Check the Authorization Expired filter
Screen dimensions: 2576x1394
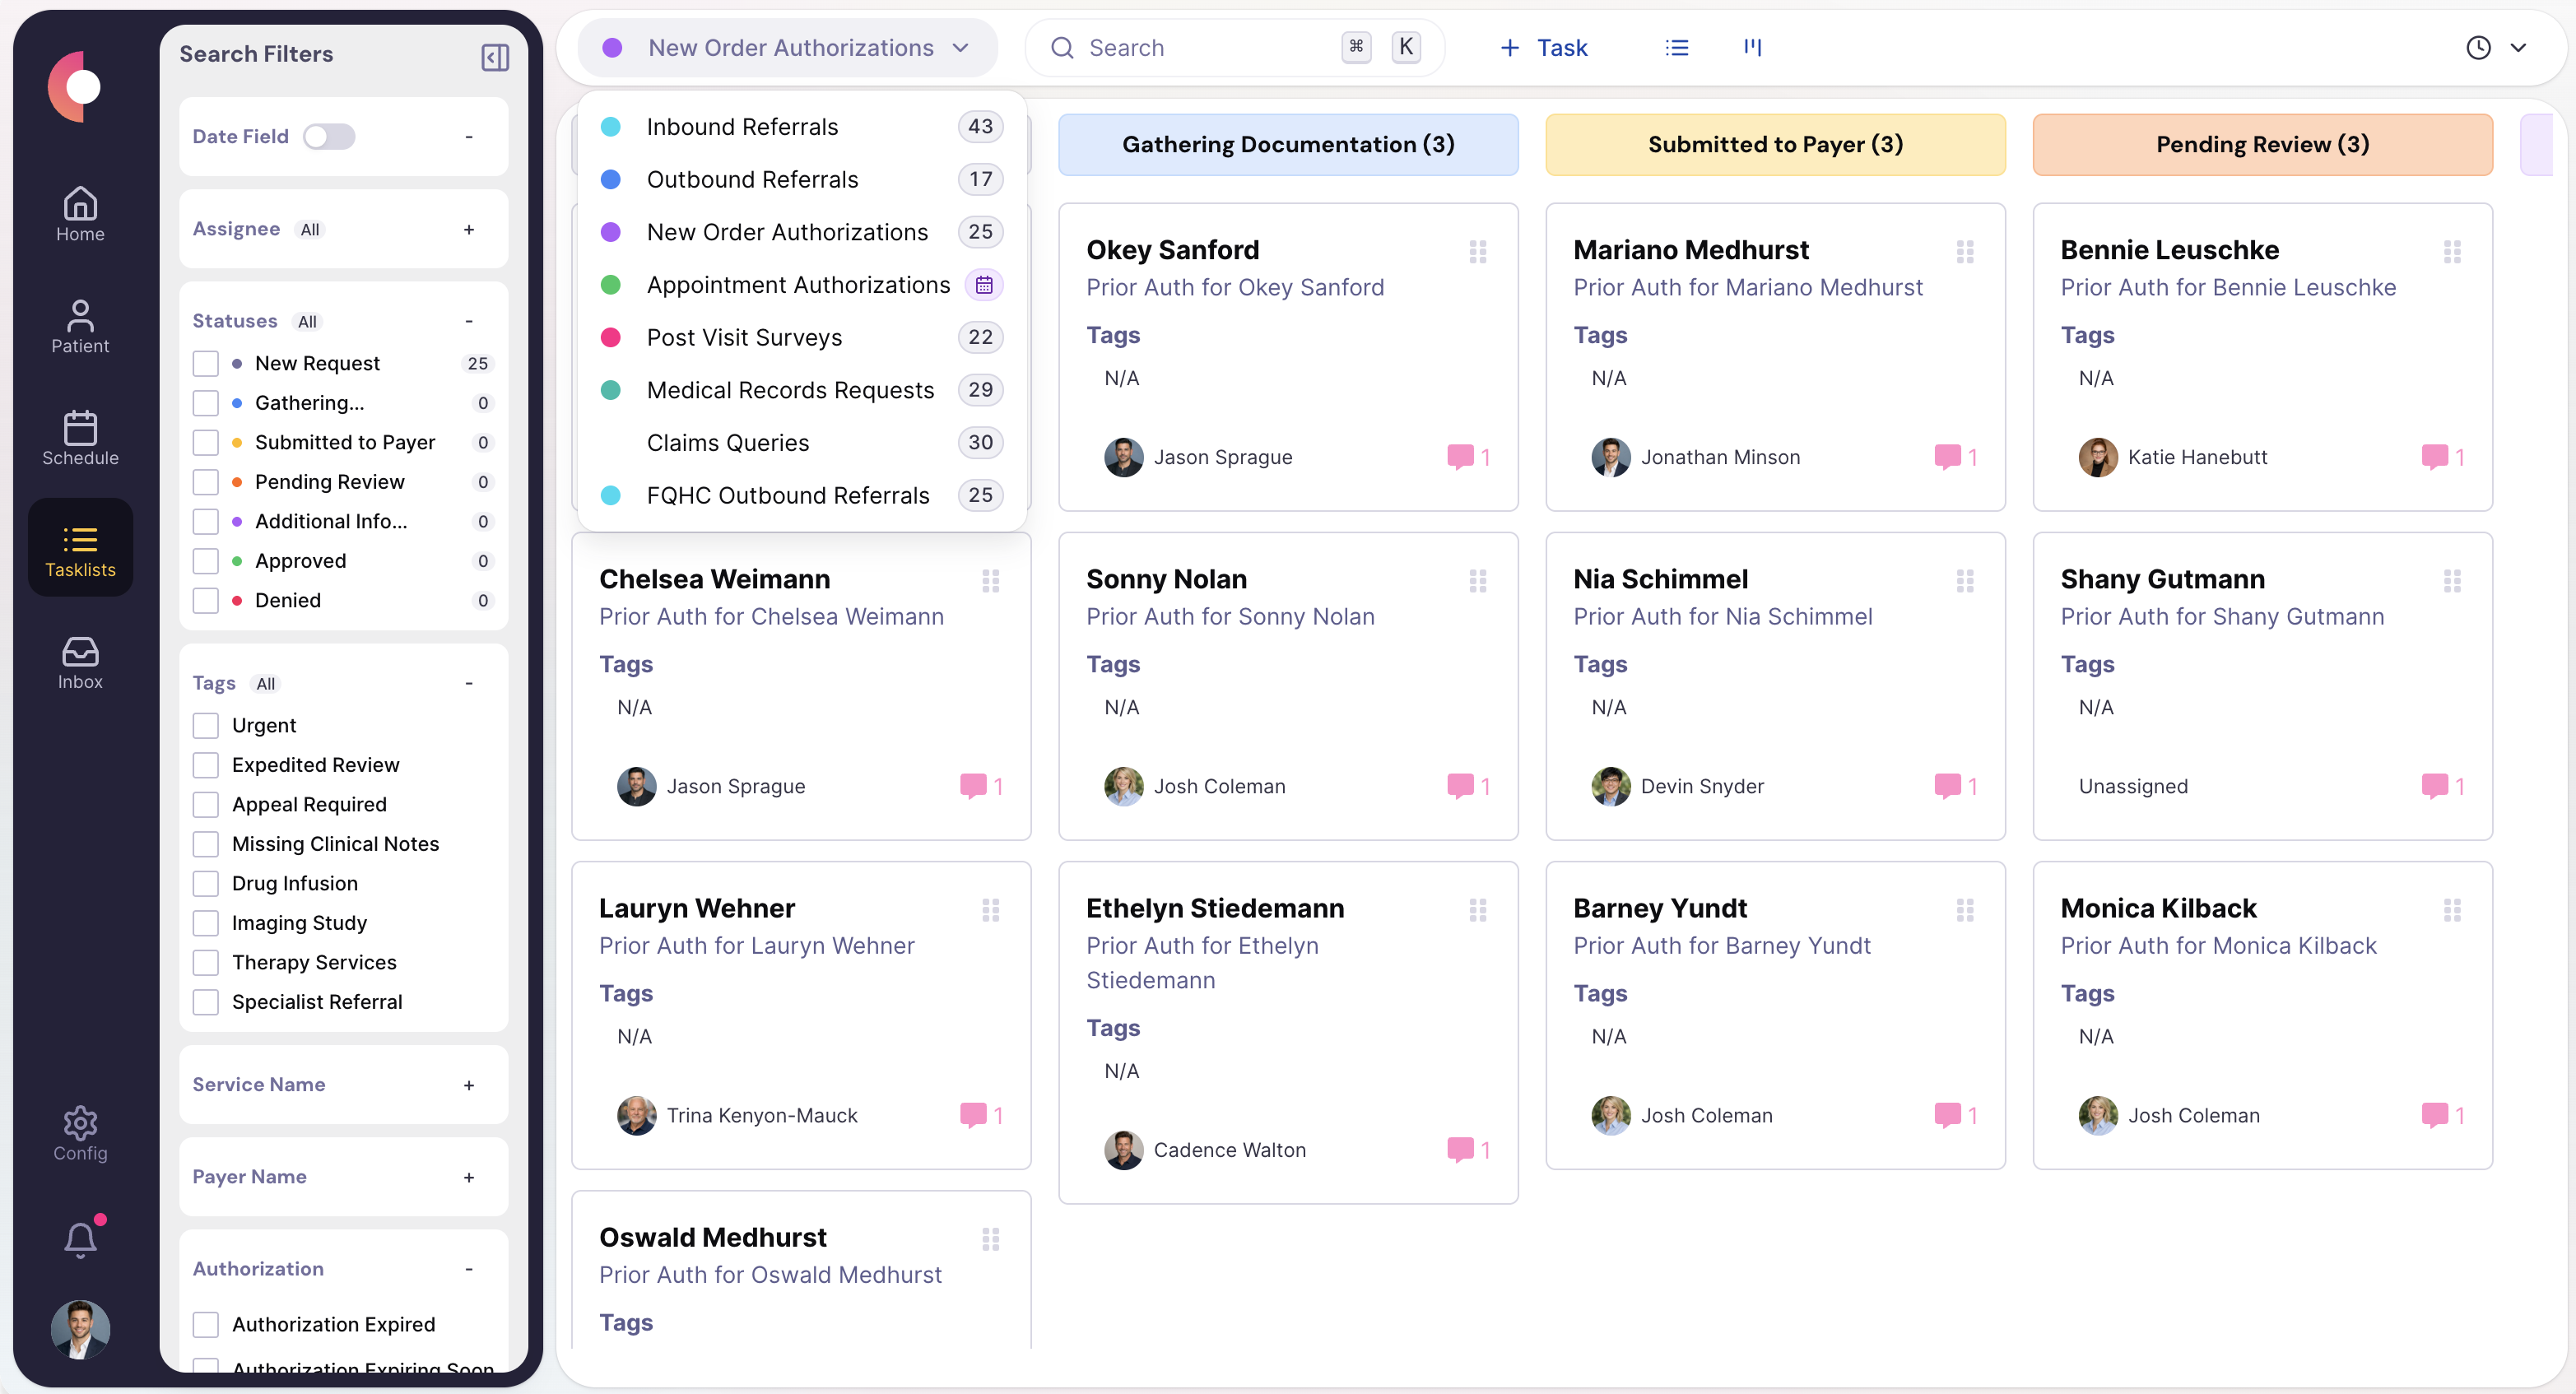(x=206, y=1324)
